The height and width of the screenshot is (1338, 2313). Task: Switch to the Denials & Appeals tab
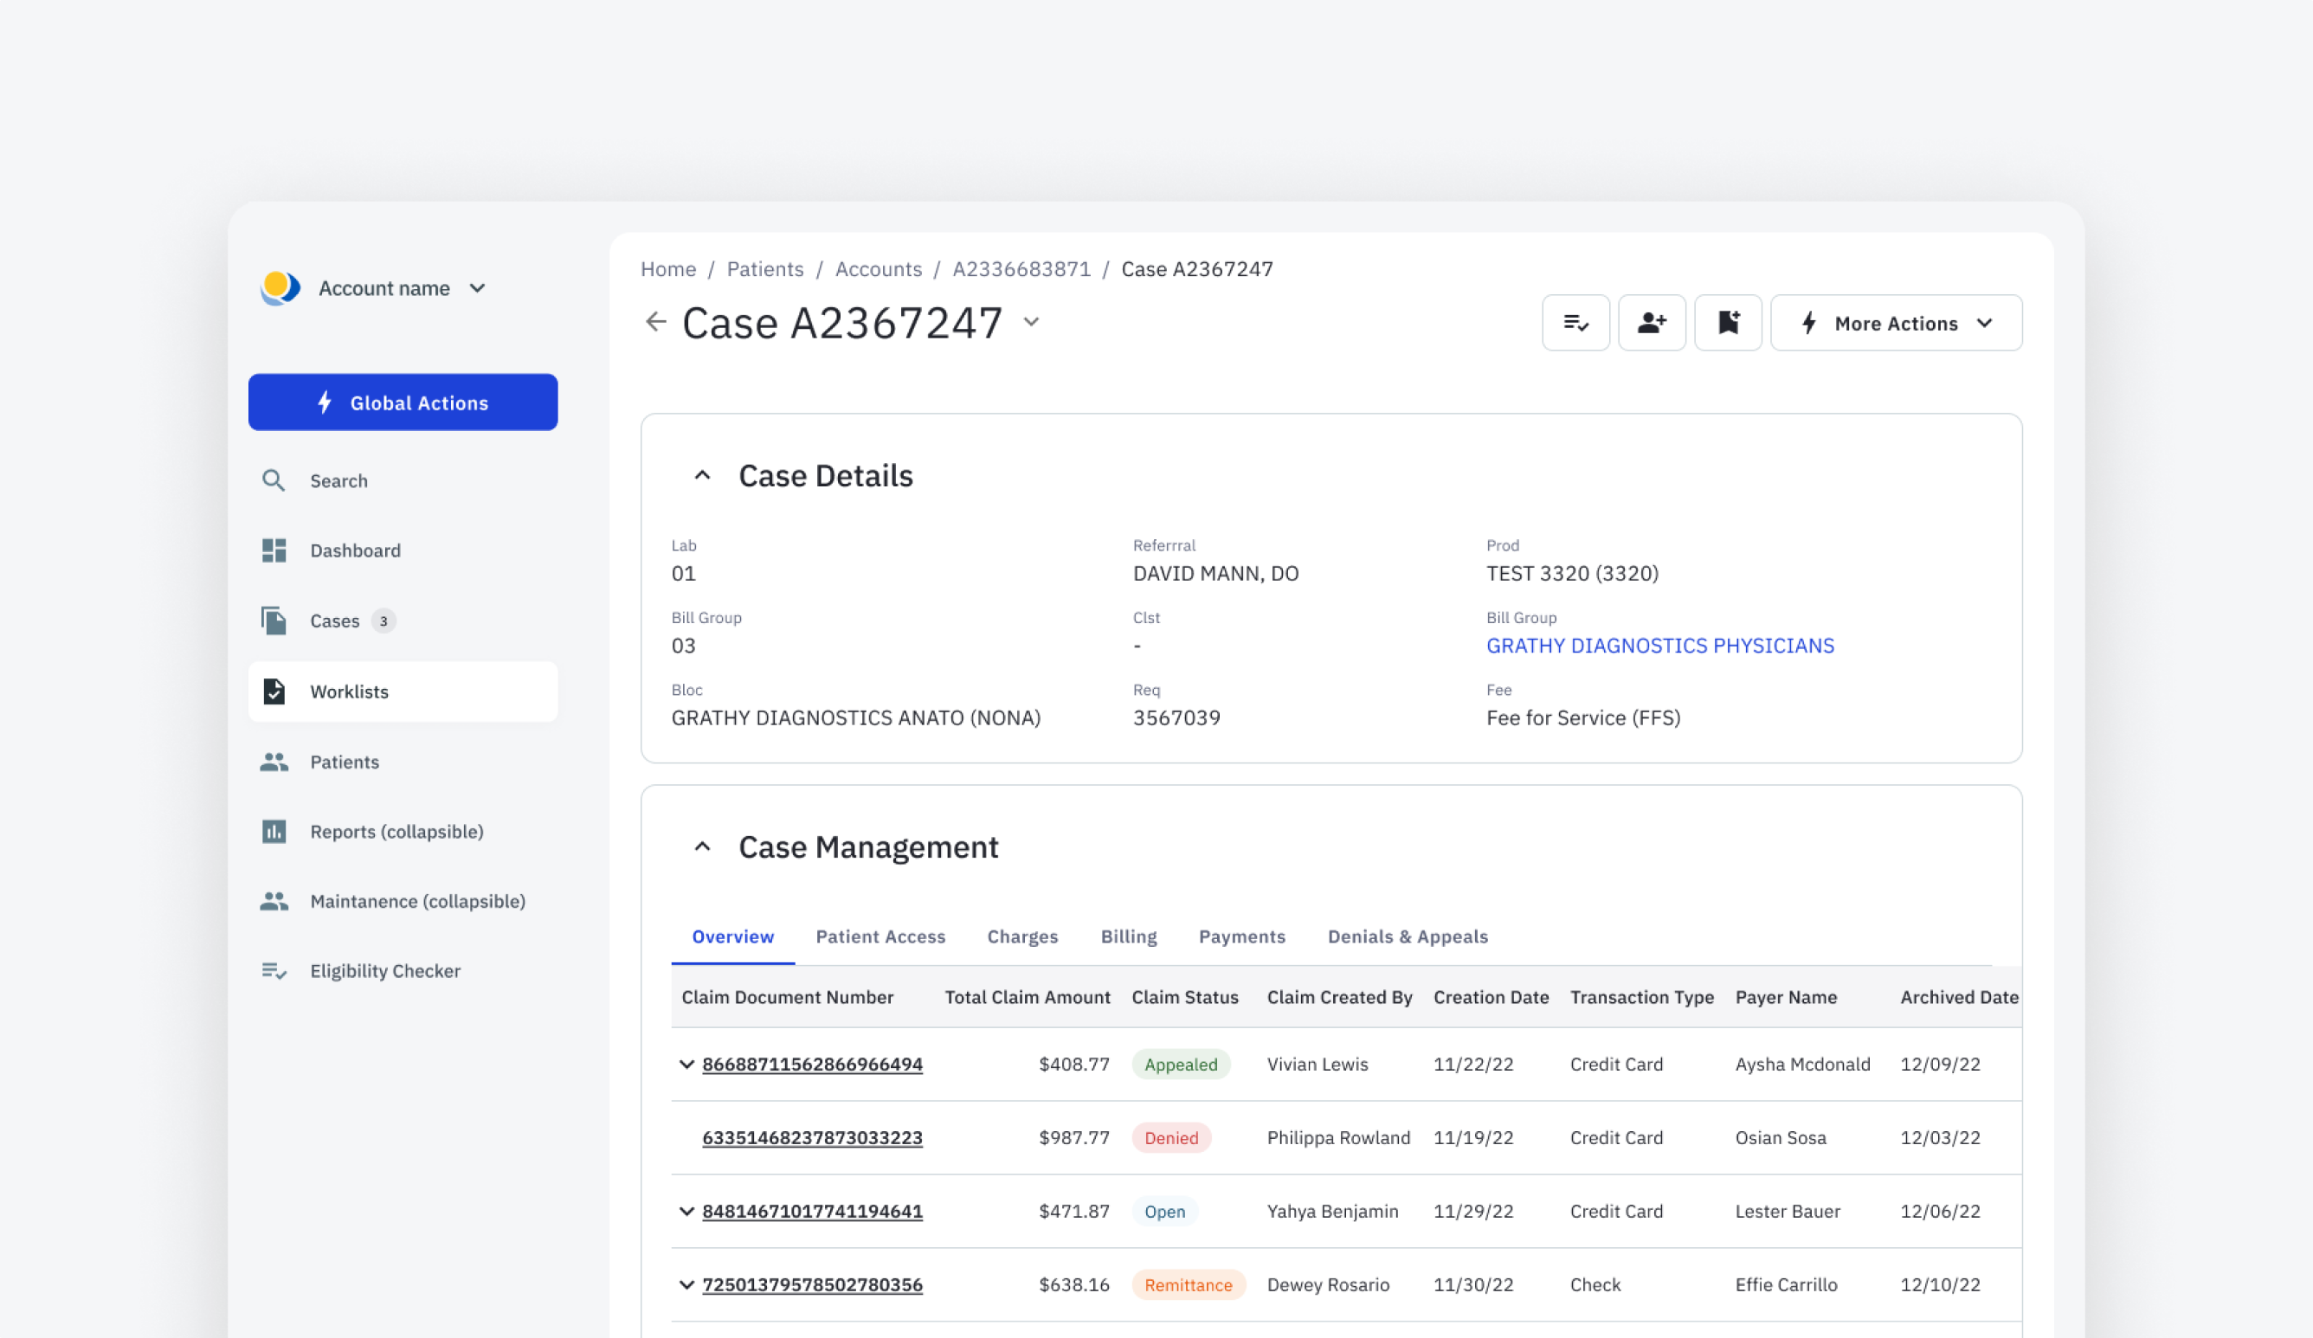pyautogui.click(x=1407, y=936)
